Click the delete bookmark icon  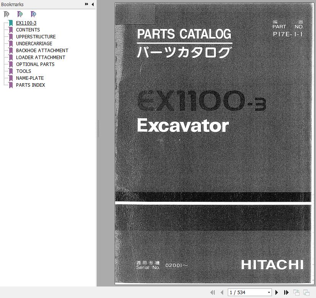coord(7,14)
